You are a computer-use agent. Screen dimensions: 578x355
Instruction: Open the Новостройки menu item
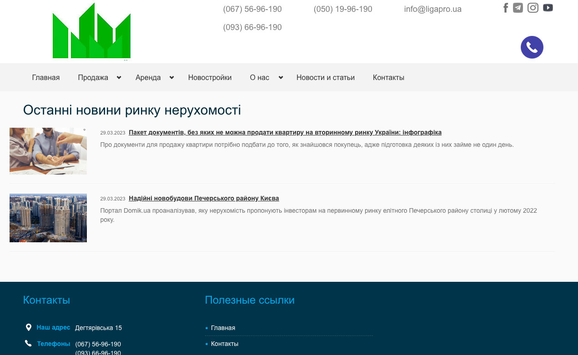pyautogui.click(x=210, y=78)
